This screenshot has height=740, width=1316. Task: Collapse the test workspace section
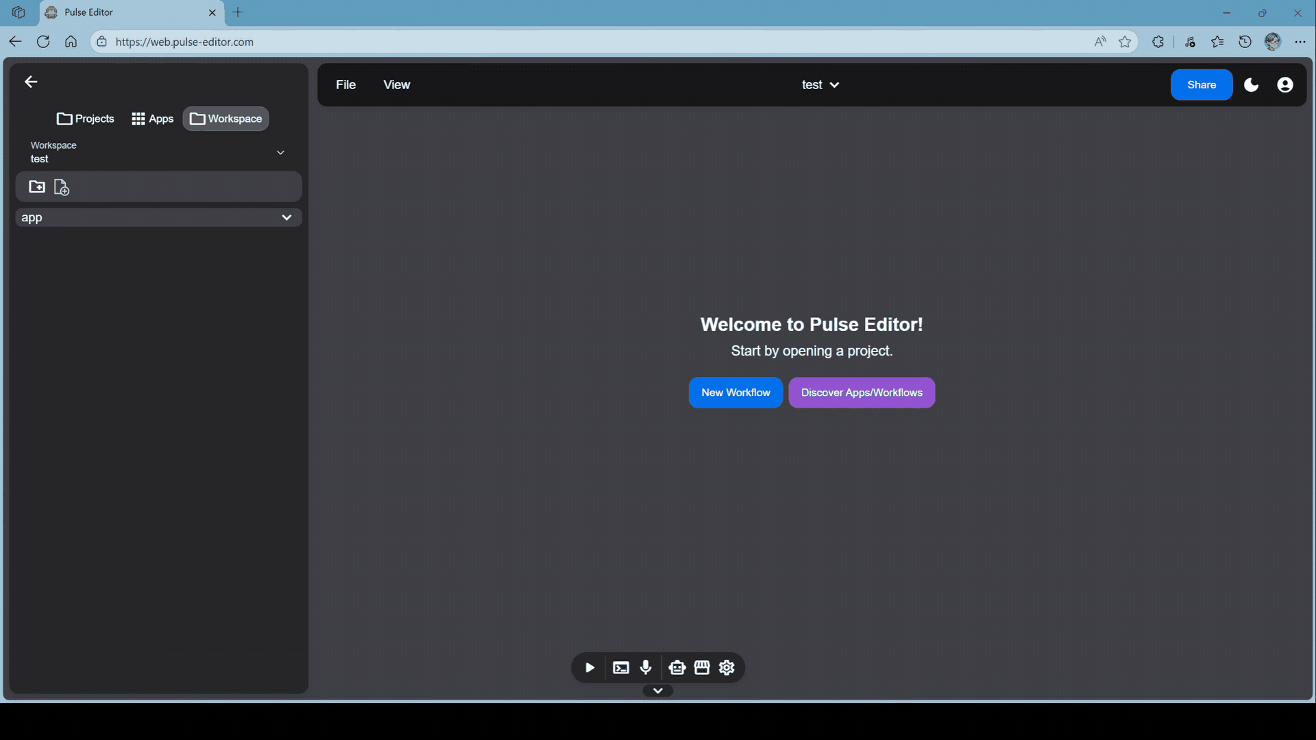[x=280, y=152]
